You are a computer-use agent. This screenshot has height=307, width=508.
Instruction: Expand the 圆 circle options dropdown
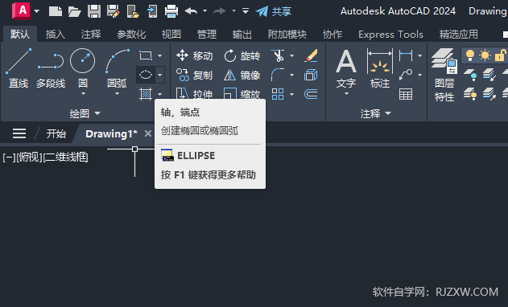83,93
